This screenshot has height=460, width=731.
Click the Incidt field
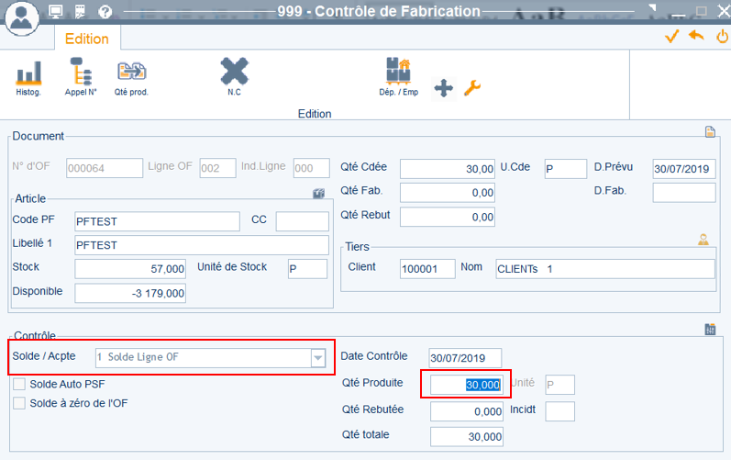click(559, 411)
